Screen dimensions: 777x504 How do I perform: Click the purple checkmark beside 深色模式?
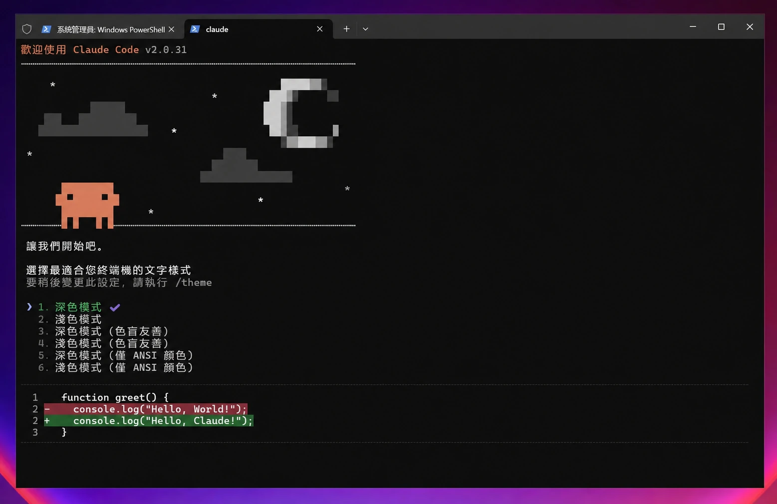pos(115,307)
